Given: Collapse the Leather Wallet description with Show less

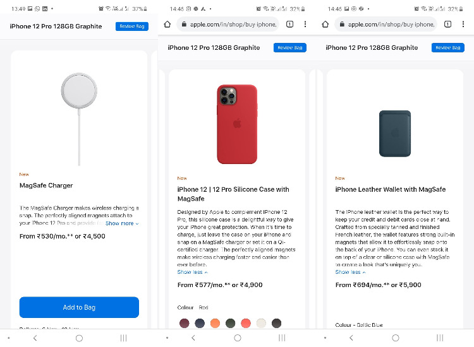Looking at the screenshot, I should click(349, 272).
